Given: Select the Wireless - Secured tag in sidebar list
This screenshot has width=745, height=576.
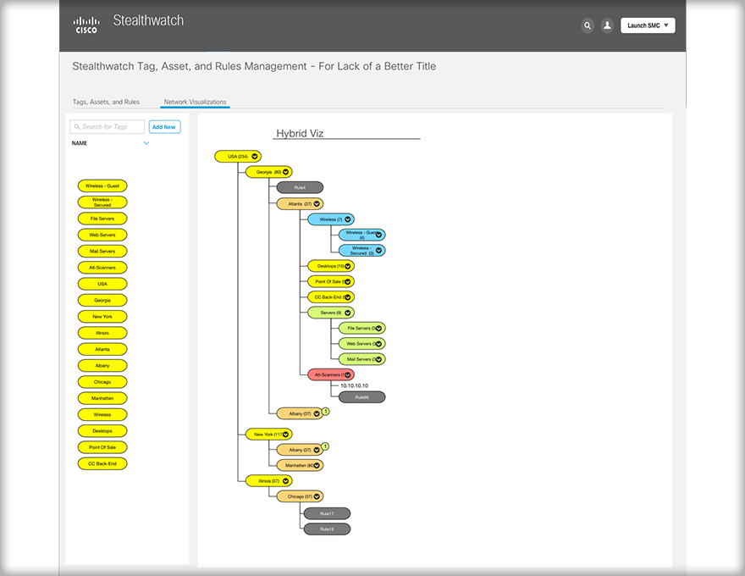Looking at the screenshot, I should (x=102, y=202).
